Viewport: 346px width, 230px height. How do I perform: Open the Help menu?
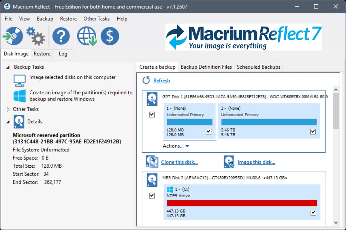tap(122, 18)
